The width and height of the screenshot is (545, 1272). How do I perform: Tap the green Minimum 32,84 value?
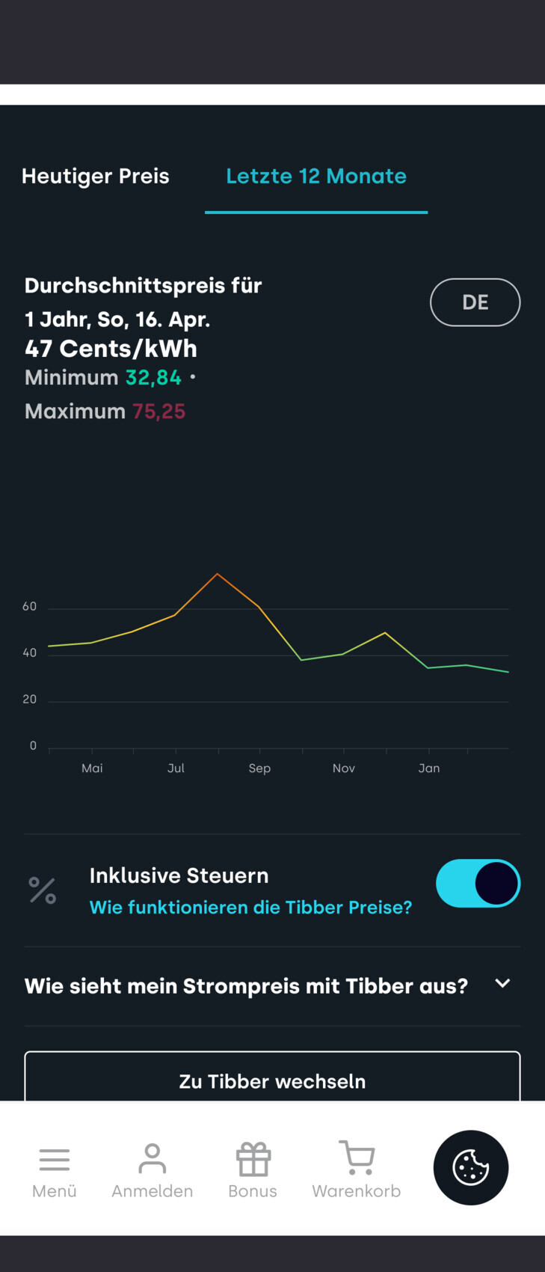153,378
